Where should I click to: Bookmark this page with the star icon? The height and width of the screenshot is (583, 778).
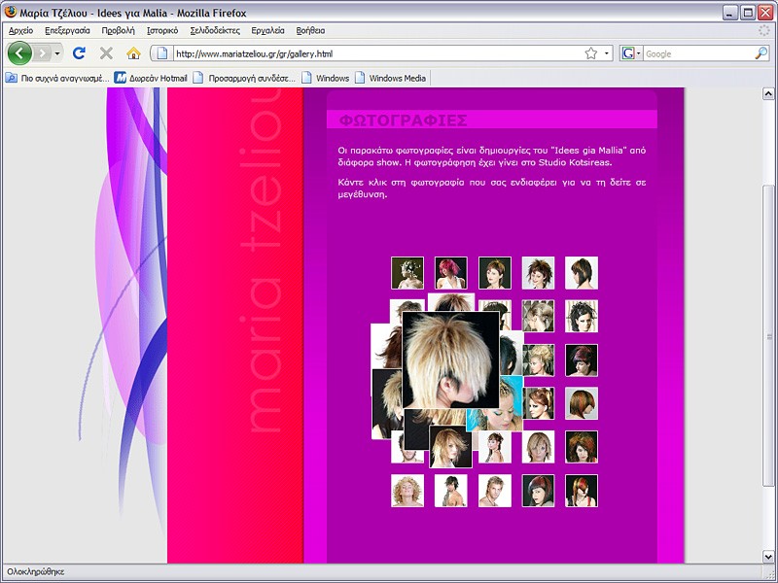[591, 53]
